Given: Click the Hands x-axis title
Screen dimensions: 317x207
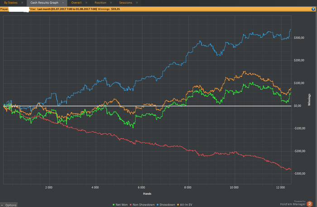Looking at the screenshot, I should (x=147, y=194).
